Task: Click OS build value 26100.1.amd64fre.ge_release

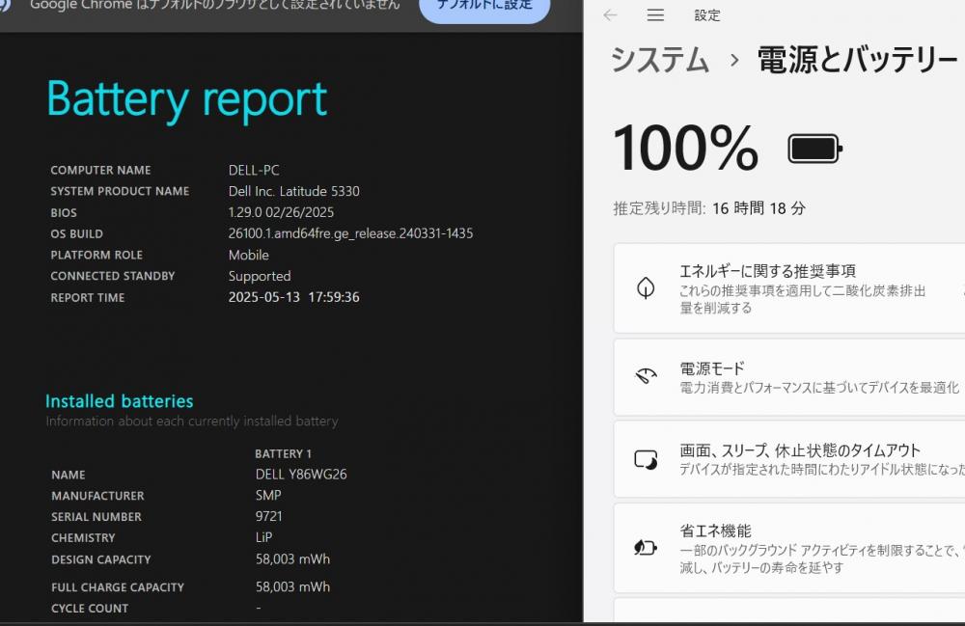Action: point(351,233)
